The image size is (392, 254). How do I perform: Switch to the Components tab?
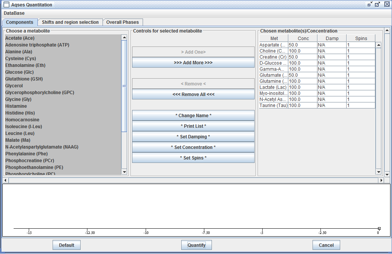tap(20, 22)
